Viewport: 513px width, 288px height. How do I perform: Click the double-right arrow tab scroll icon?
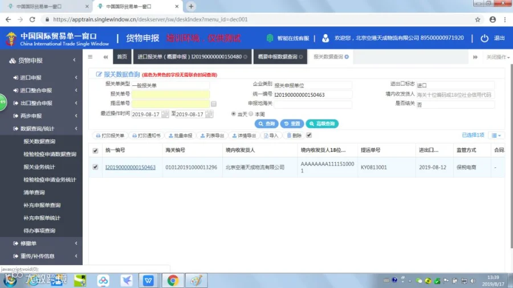point(475,57)
